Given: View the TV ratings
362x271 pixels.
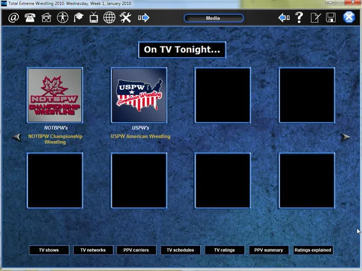Looking at the screenshot, I should [x=224, y=250].
